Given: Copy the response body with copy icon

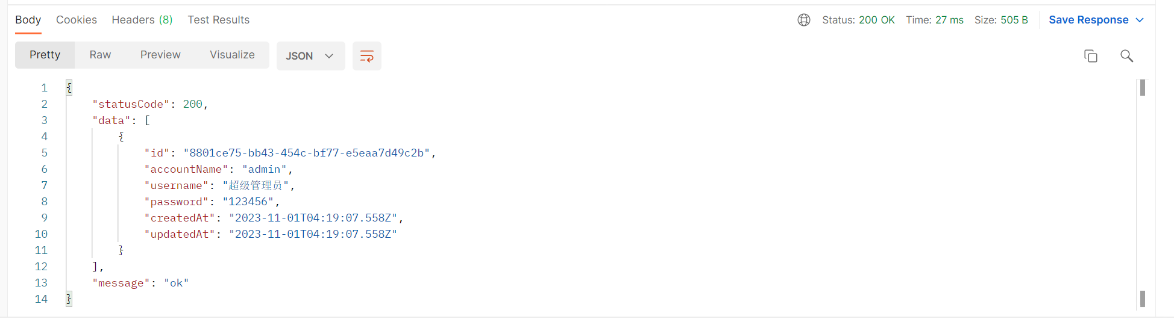Looking at the screenshot, I should point(1090,56).
